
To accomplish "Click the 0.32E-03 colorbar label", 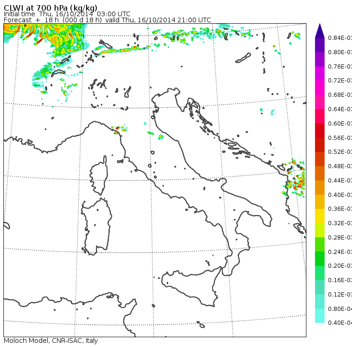I will pos(340,223).
